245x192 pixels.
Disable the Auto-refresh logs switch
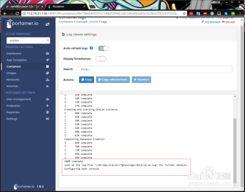(x=103, y=48)
